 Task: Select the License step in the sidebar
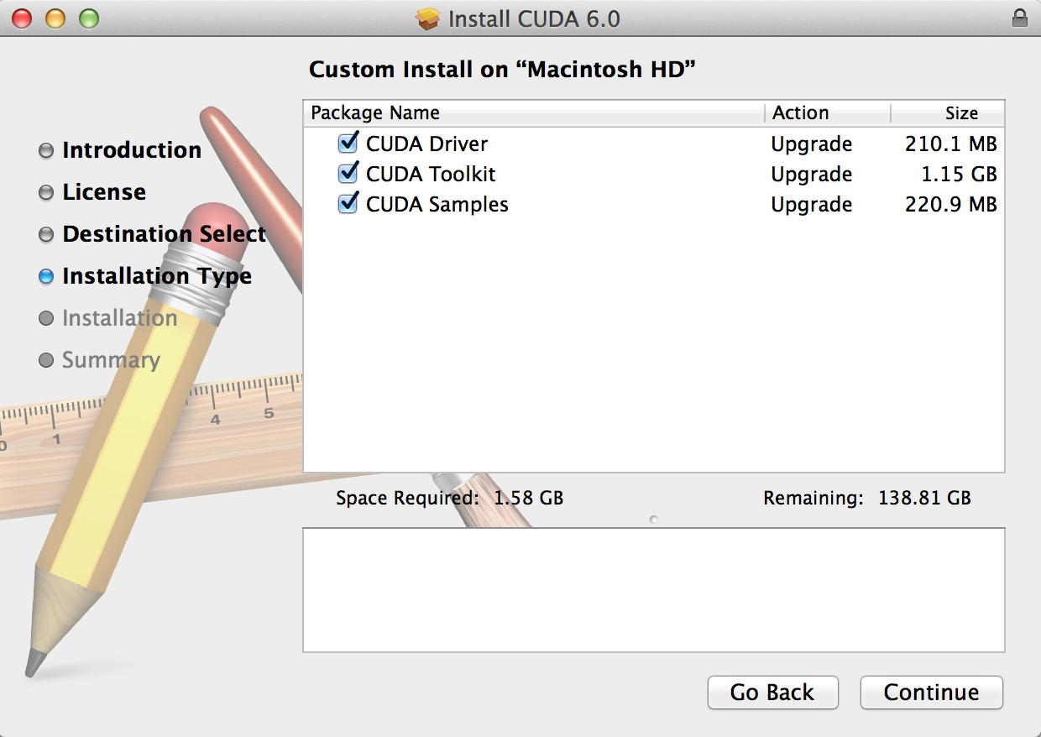103,192
